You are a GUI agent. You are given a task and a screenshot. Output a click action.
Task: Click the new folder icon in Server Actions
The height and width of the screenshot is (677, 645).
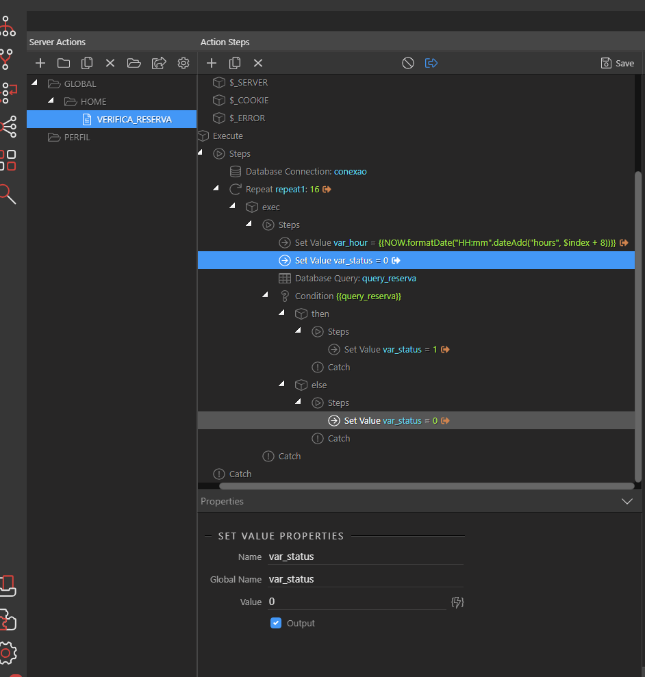(64, 63)
